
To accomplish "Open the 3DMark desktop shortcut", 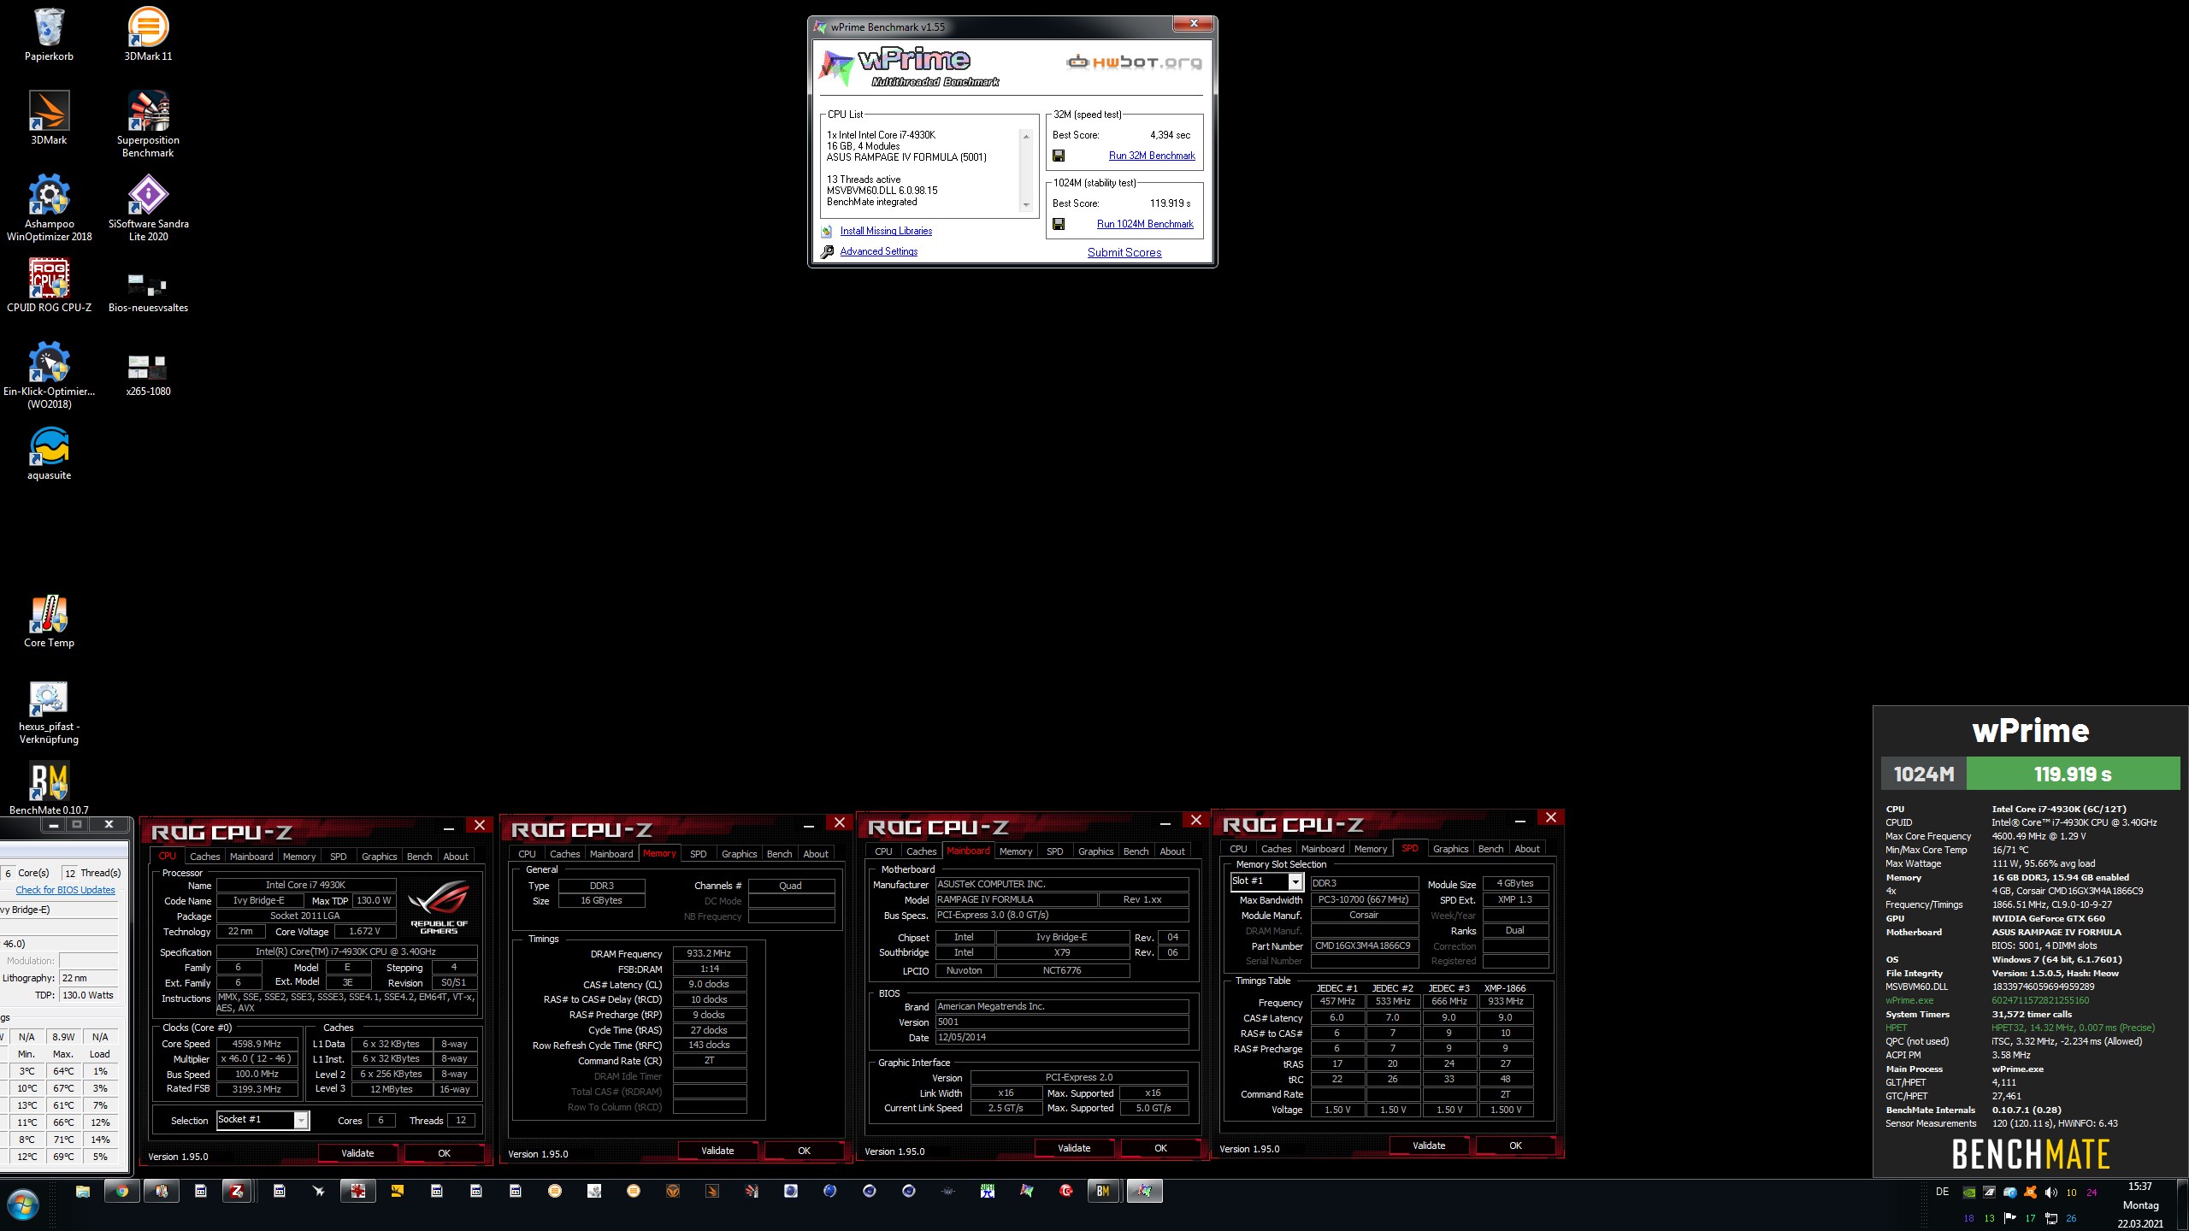I will coord(49,118).
